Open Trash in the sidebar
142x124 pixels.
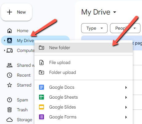click(x=22, y=110)
